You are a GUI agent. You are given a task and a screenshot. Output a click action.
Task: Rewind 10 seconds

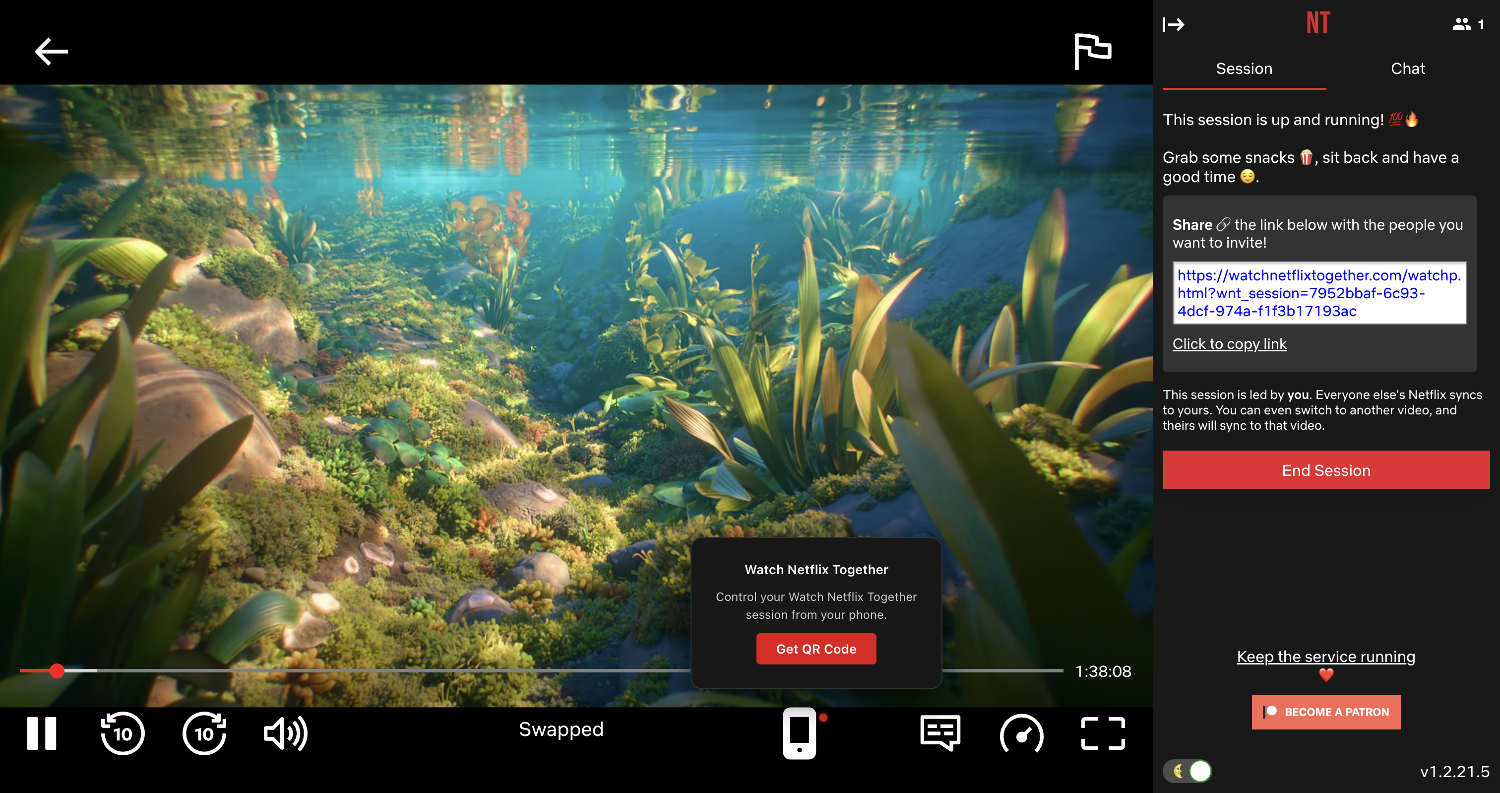(123, 733)
